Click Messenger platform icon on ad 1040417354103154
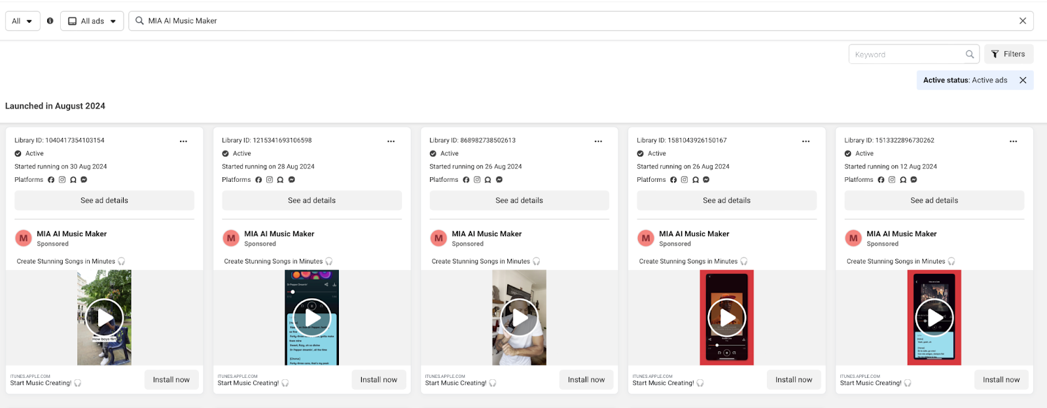The height and width of the screenshot is (408, 1047). [84, 180]
